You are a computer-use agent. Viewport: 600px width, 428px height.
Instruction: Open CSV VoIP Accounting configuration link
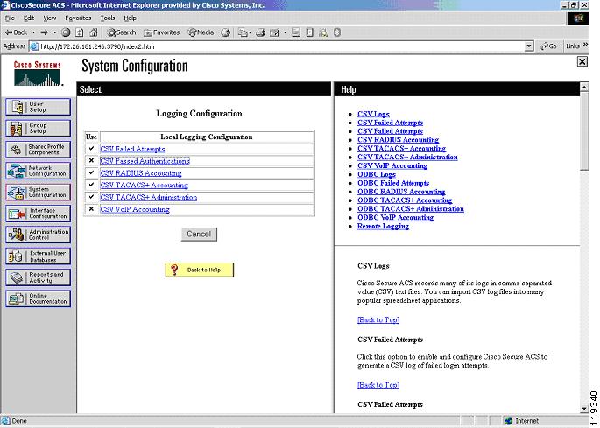(x=135, y=209)
